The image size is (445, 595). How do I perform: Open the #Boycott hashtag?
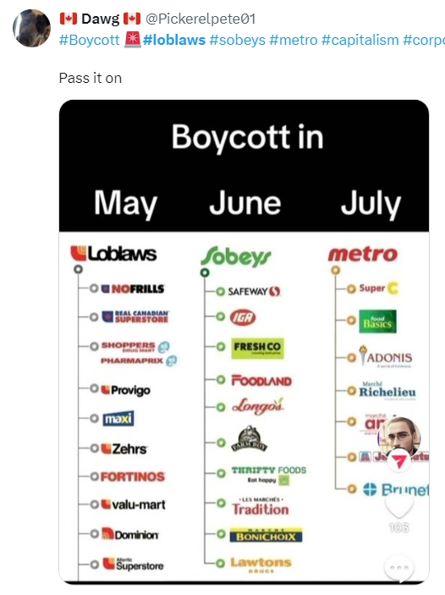coord(89,40)
